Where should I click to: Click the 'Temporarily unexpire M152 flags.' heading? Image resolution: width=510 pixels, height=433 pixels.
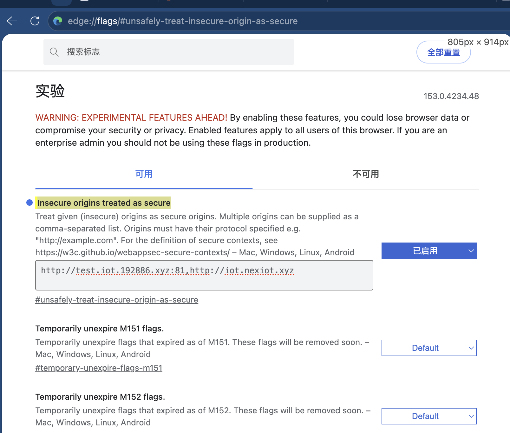(100, 397)
